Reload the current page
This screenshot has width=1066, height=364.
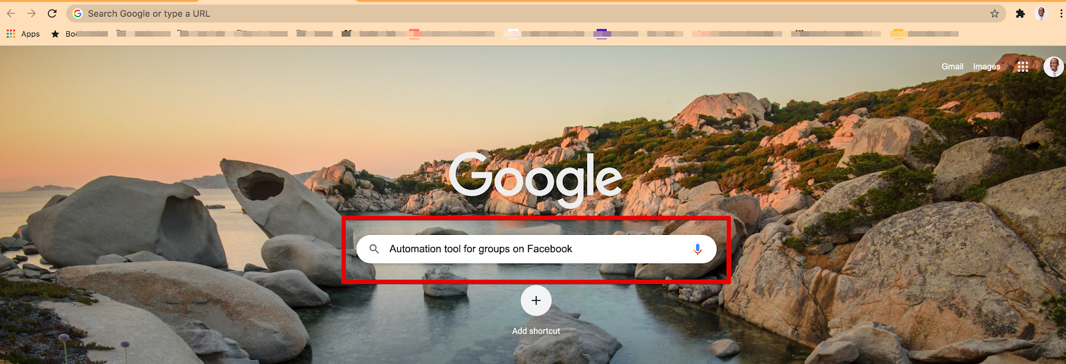[52, 13]
